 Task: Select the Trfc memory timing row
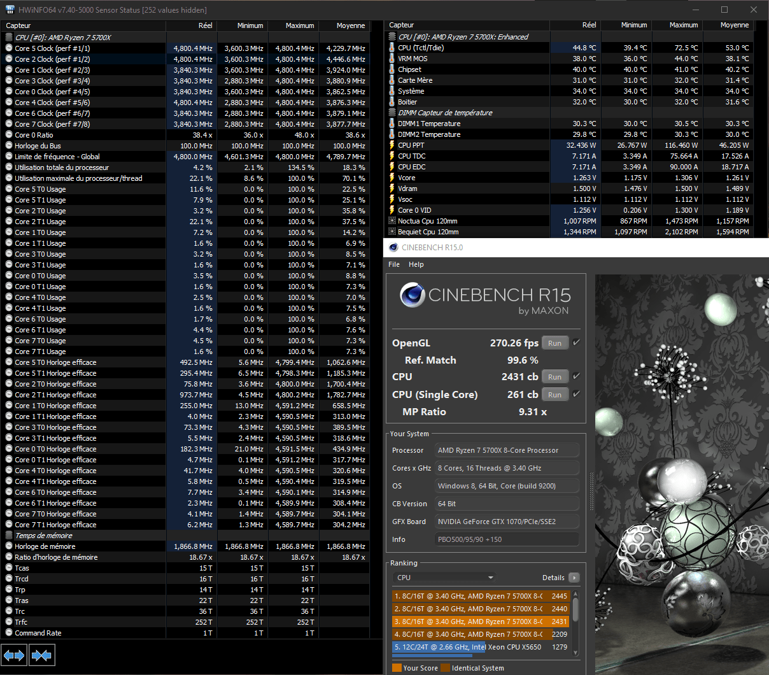click(185, 622)
